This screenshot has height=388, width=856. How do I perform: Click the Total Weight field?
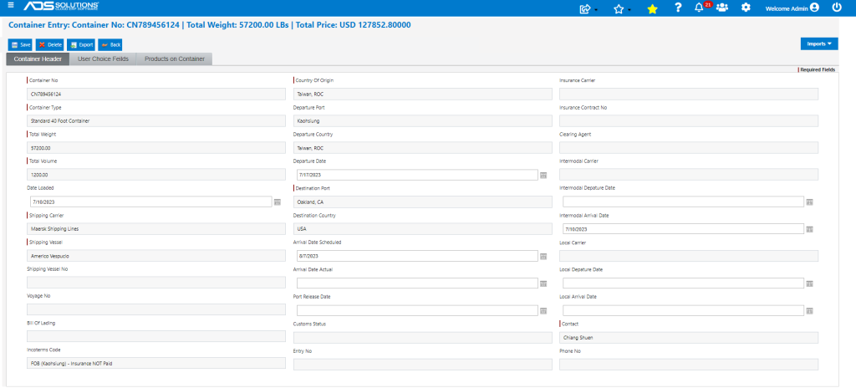[x=156, y=147]
